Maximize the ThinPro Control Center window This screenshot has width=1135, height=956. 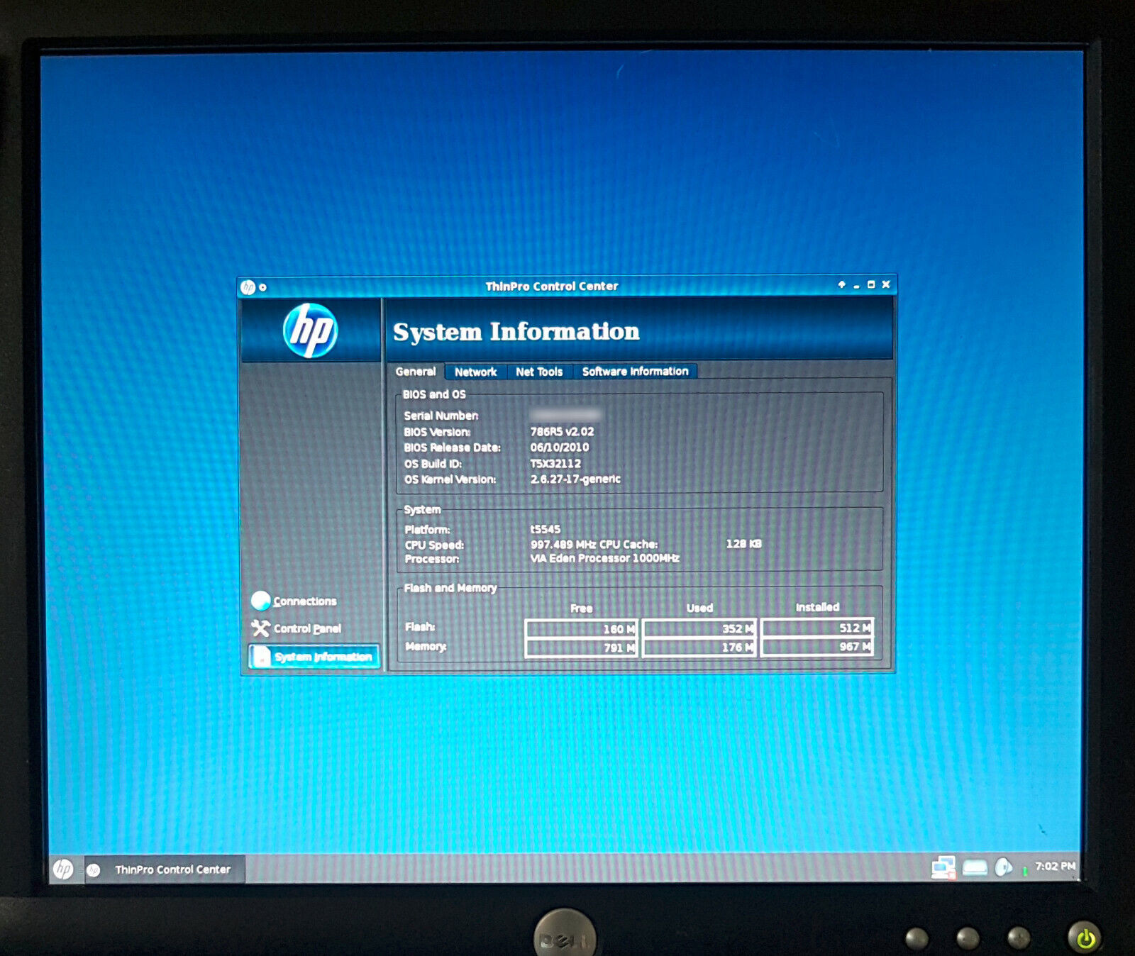point(871,284)
